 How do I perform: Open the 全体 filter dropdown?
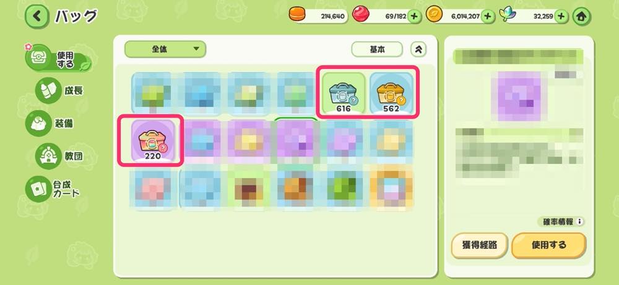tap(165, 49)
